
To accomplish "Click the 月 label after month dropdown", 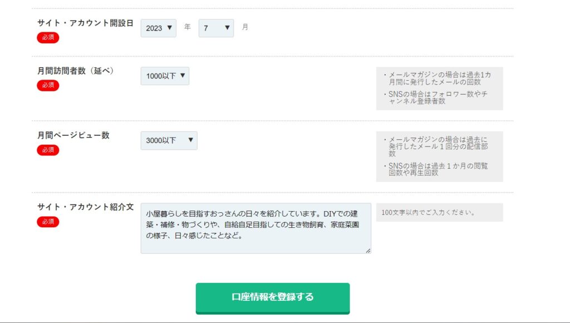I will point(245,27).
